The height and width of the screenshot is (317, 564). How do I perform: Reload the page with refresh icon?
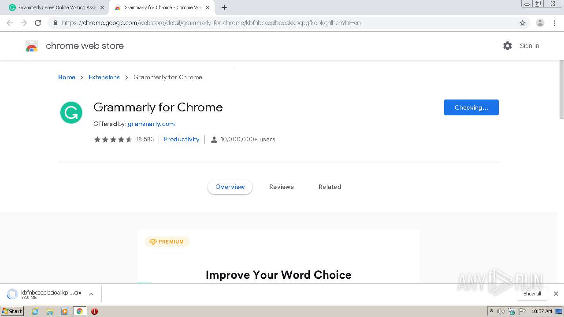coord(38,23)
